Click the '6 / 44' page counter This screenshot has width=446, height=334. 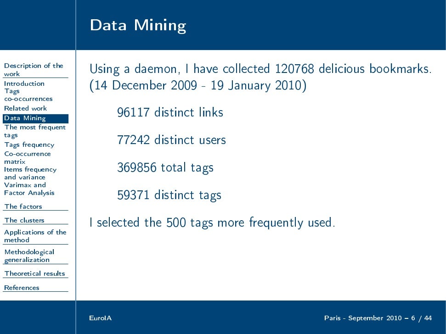pyautogui.click(x=421, y=318)
